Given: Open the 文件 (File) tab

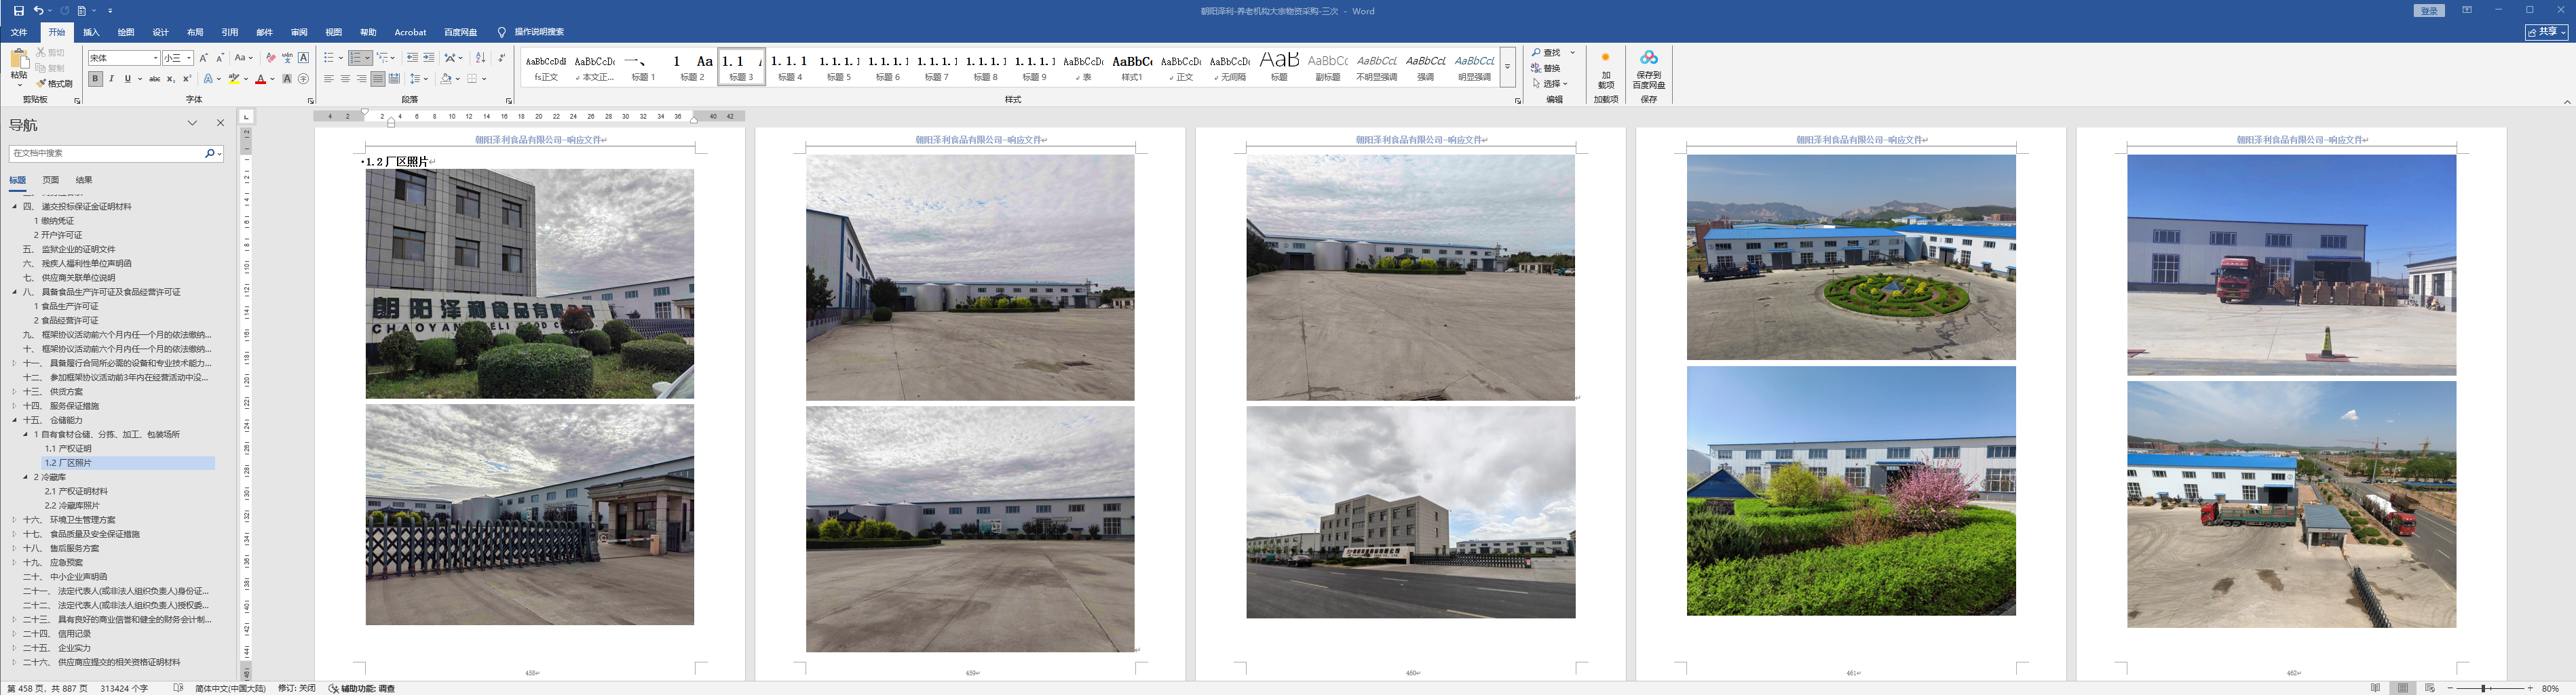Looking at the screenshot, I should pos(19,32).
